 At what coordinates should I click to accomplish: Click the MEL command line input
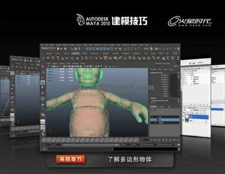pos(80,149)
